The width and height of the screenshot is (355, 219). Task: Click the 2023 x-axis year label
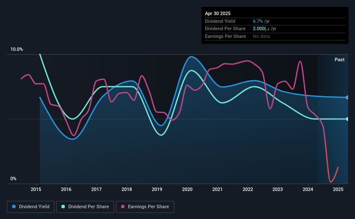278,189
